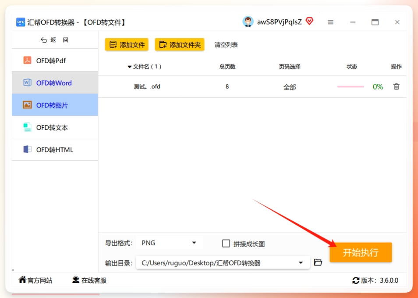Click the OFD转Word document icon

click(x=27, y=83)
